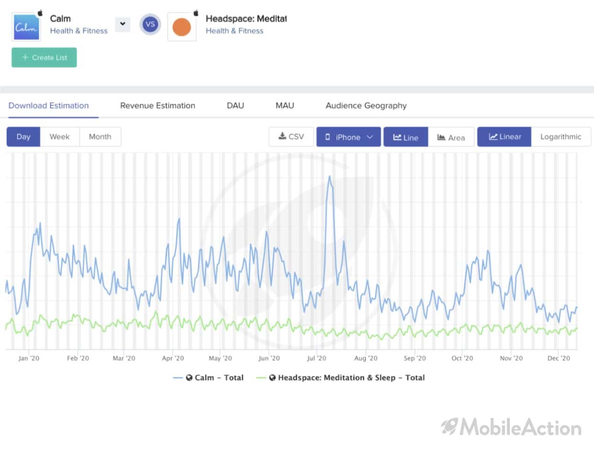594x460 pixels.
Task: Click the Apr '20 axis label
Action: click(173, 358)
